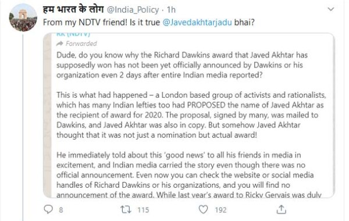Click the 'Forwarded' label in screenshot

pos(81,44)
